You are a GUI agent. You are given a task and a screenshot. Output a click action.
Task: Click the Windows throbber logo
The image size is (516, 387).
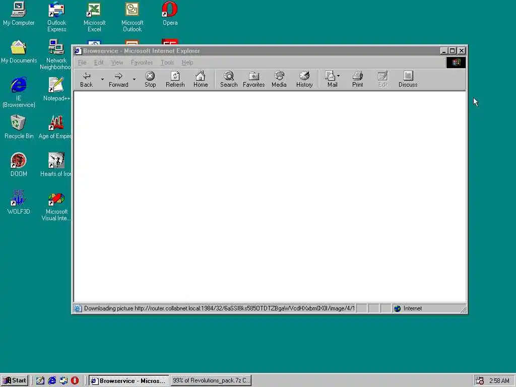click(456, 62)
